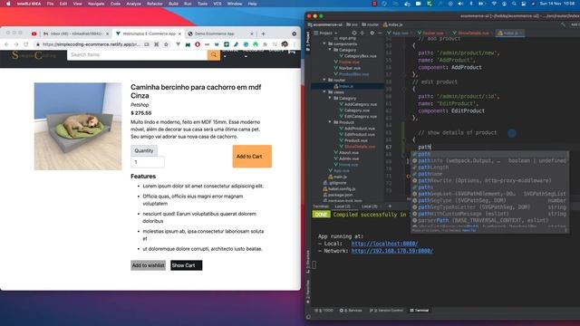Open a new browser tab with the plus button
This screenshot has height=326, width=580.
(x=264, y=34)
